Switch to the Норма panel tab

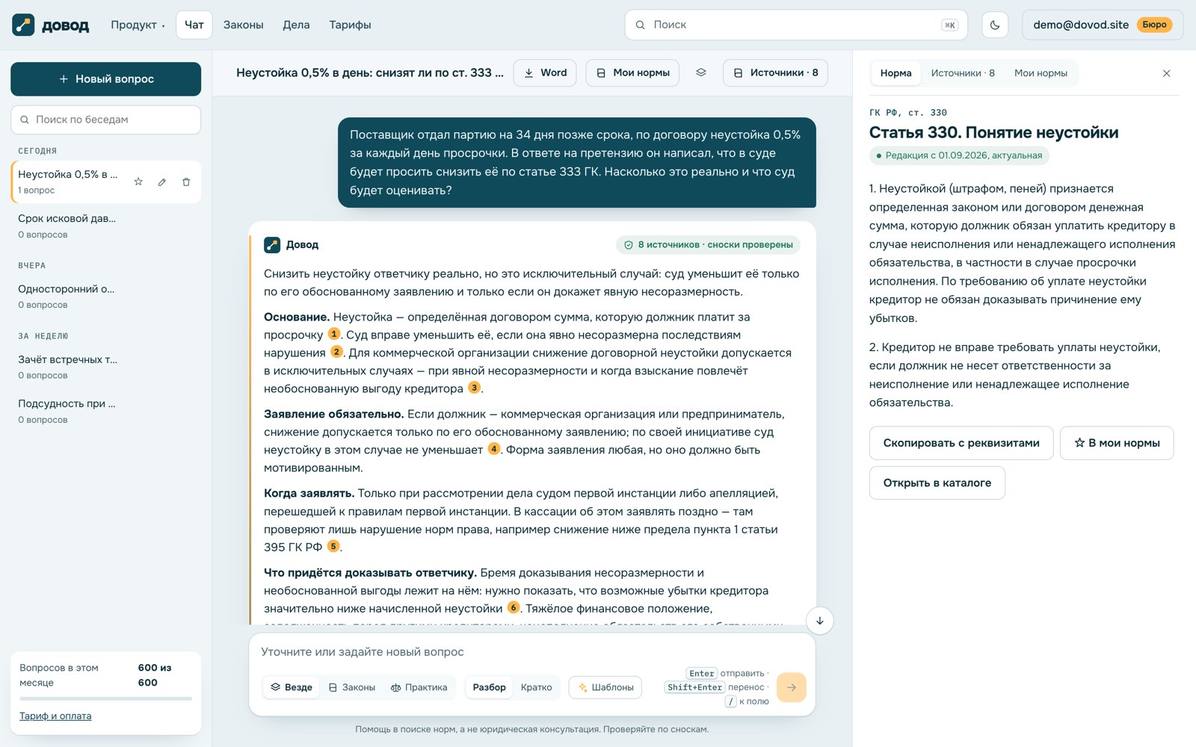pos(896,73)
